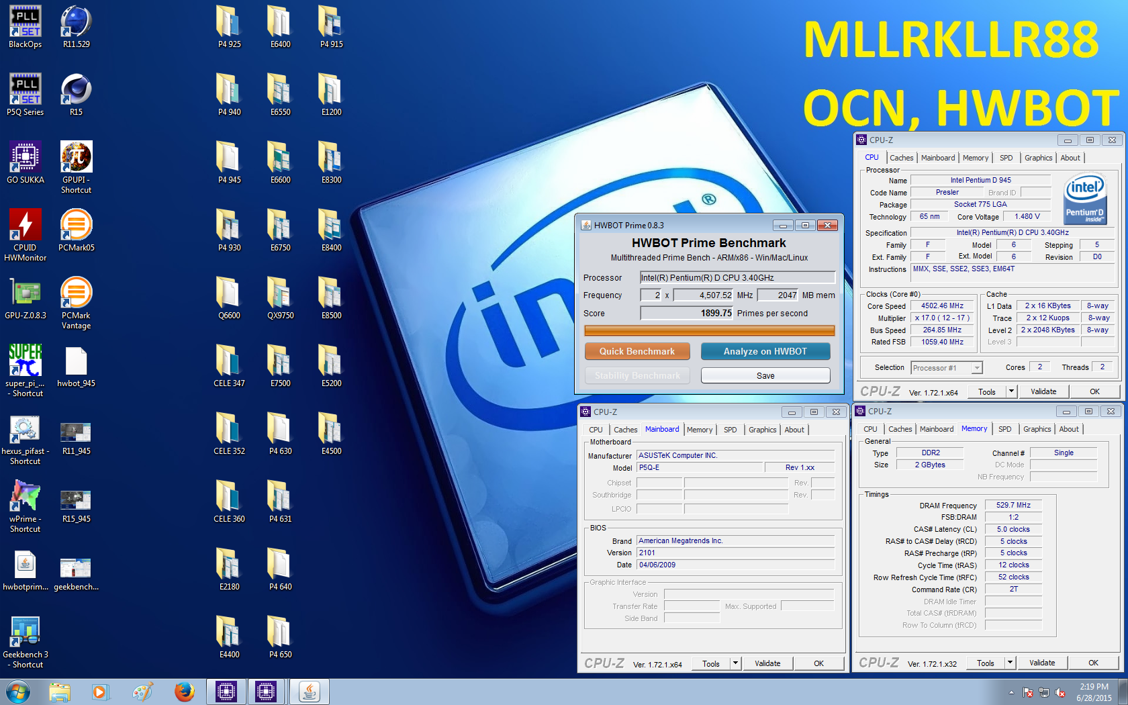Screen dimensions: 1128x705
Task: Launch Firefox from the taskbar
Action: pyautogui.click(x=184, y=692)
